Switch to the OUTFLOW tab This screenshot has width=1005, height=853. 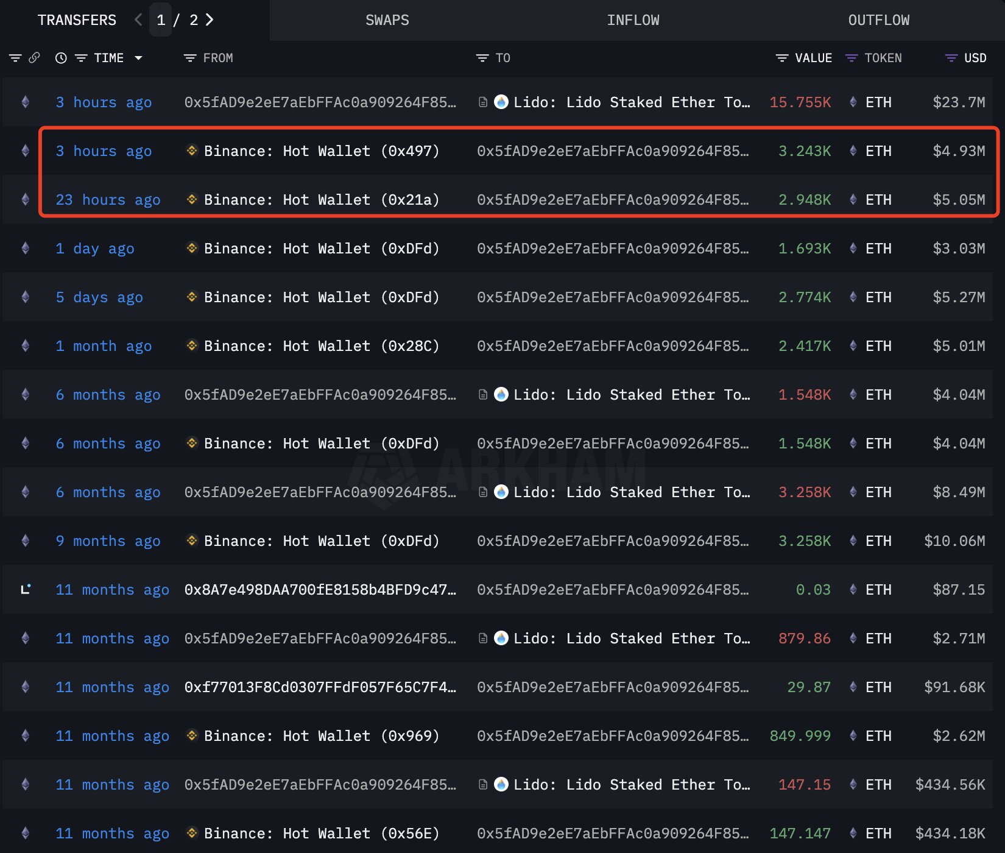(x=878, y=20)
